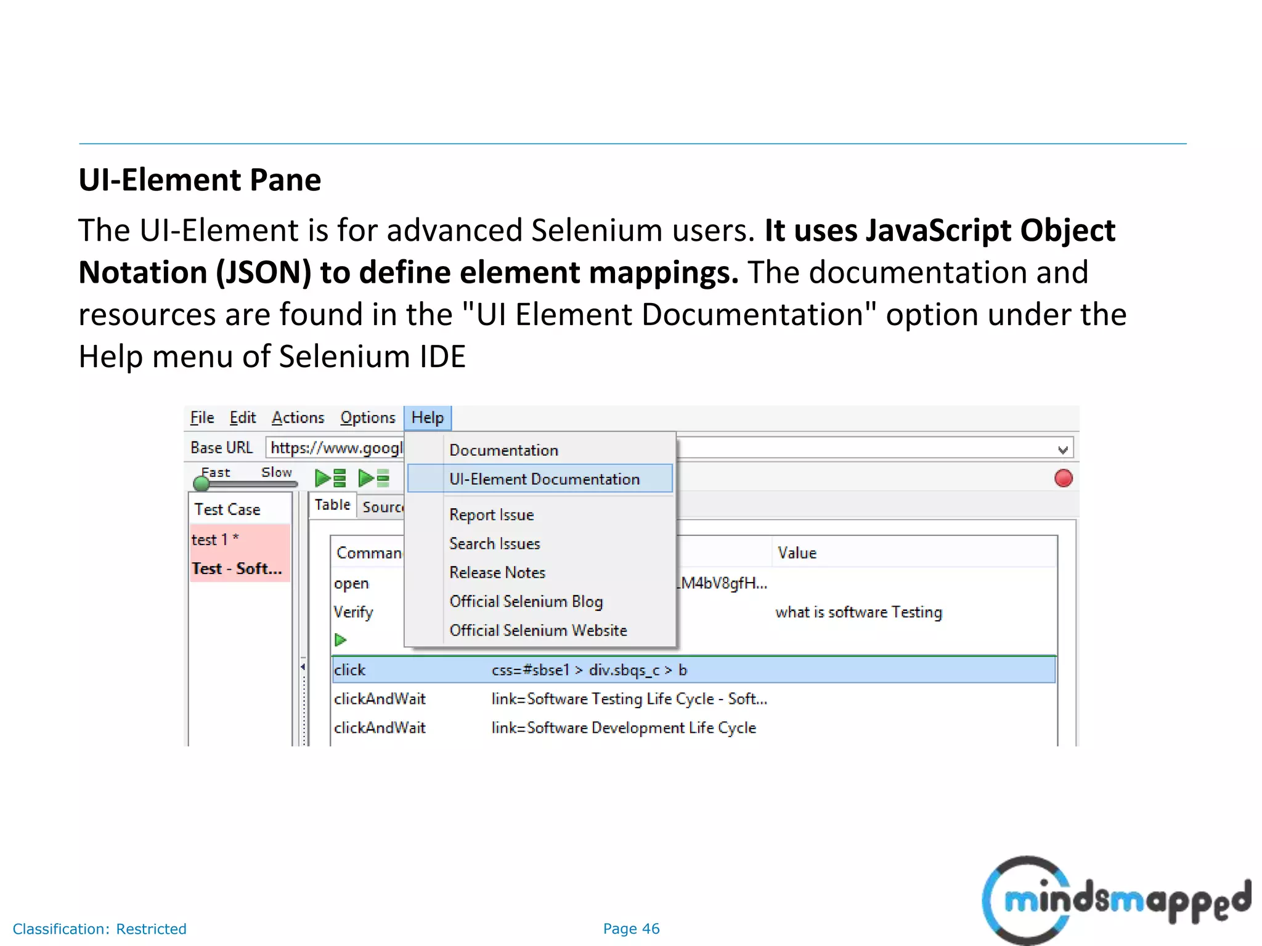Open the Help menu
1262x946 pixels.
428,418
